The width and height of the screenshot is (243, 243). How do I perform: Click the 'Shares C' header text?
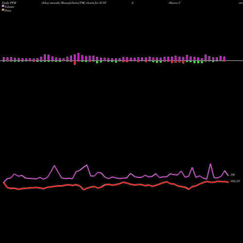pyautogui.click(x=174, y=3)
